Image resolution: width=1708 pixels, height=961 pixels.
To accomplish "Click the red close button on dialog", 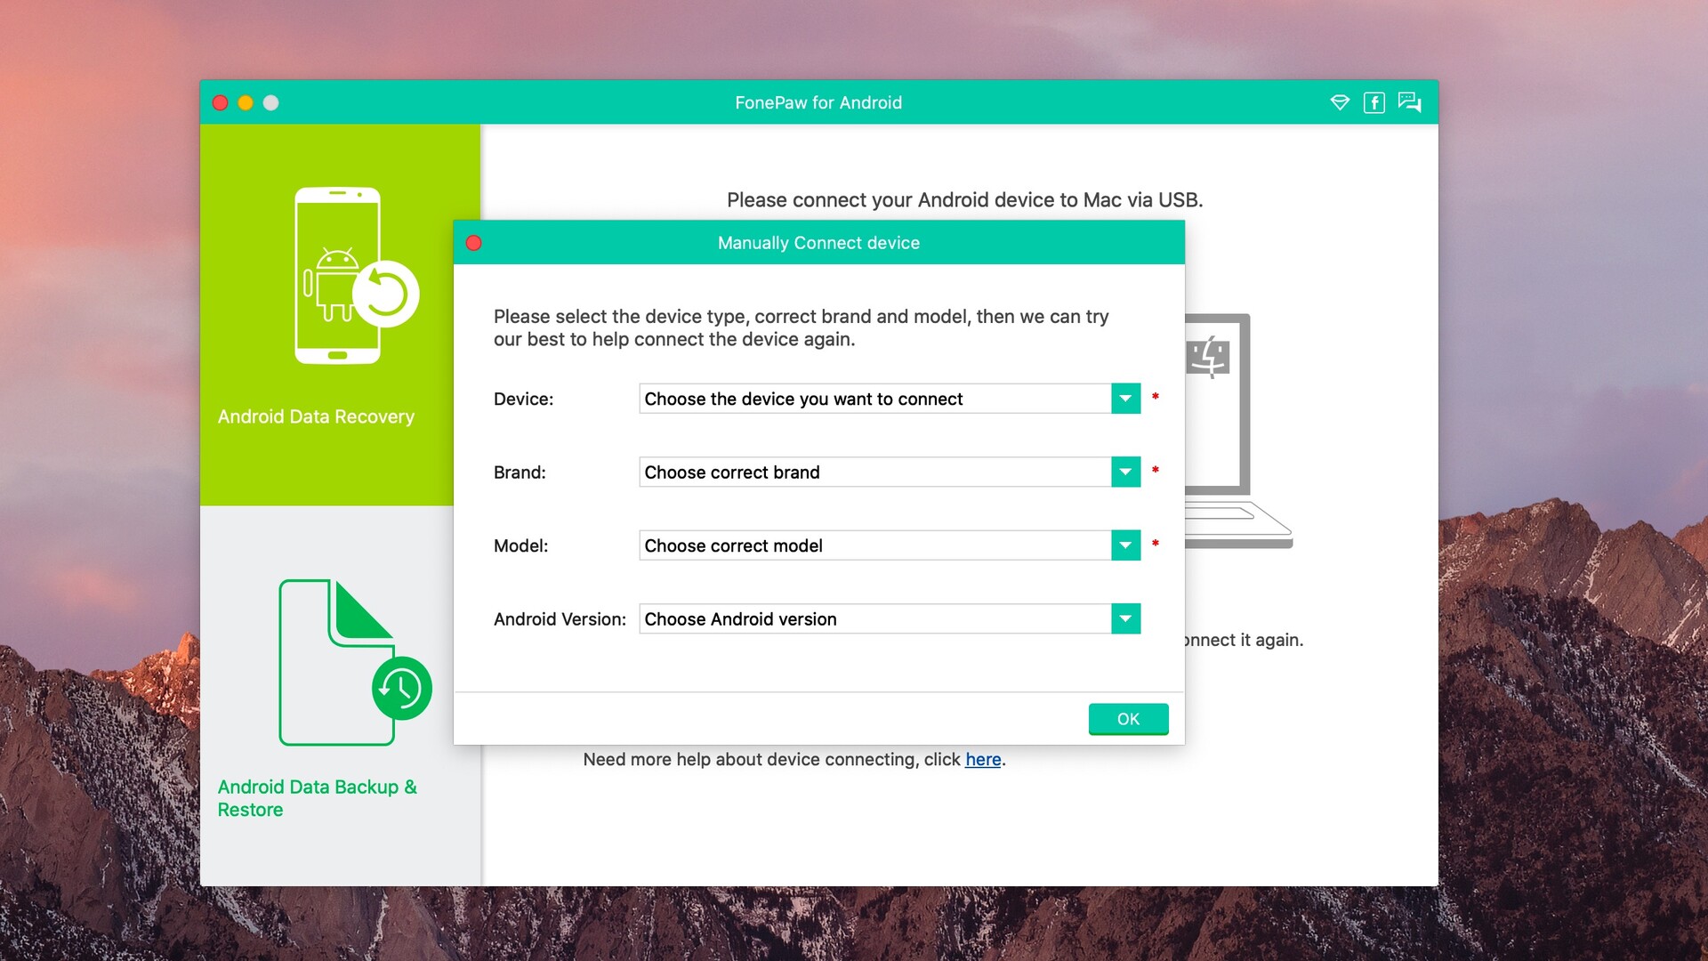I will [x=475, y=242].
